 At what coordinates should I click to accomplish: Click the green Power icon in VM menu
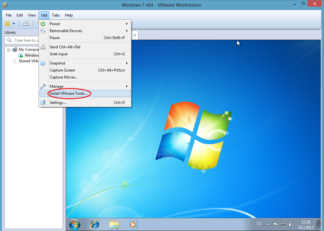pos(43,24)
